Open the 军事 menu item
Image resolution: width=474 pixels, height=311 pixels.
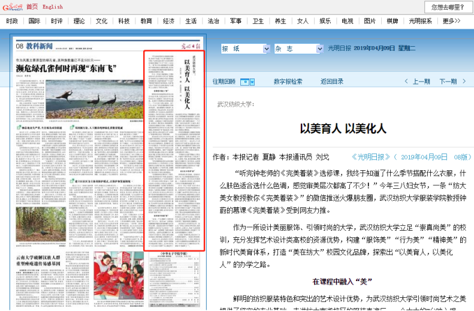click(x=236, y=21)
